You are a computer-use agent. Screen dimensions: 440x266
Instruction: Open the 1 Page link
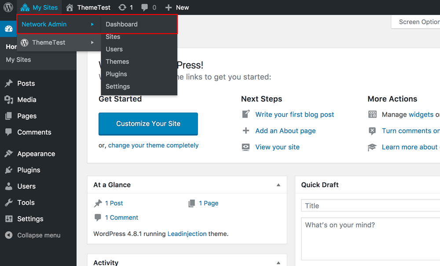coord(209,203)
